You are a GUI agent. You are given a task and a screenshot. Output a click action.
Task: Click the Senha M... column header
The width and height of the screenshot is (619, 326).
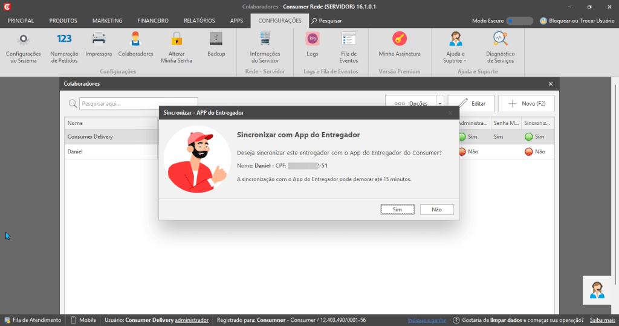[x=506, y=123]
